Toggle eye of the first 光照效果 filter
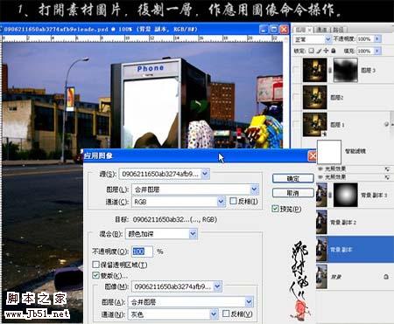394x324 pixels. pyautogui.click(x=320, y=169)
